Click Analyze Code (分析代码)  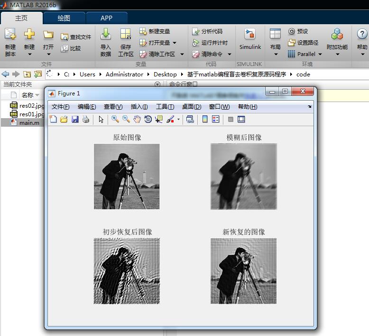click(207, 31)
